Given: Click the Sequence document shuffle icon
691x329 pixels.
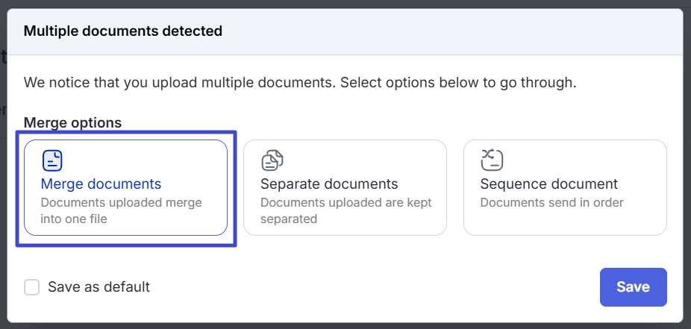Looking at the screenshot, I should [x=492, y=159].
